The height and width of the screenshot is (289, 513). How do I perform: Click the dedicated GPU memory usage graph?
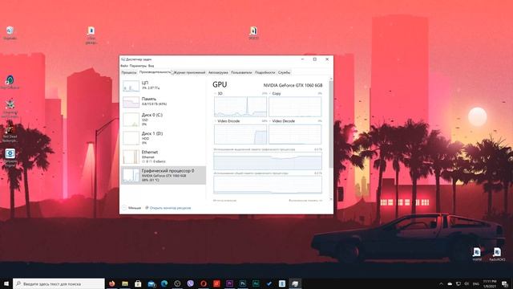tap(268, 161)
